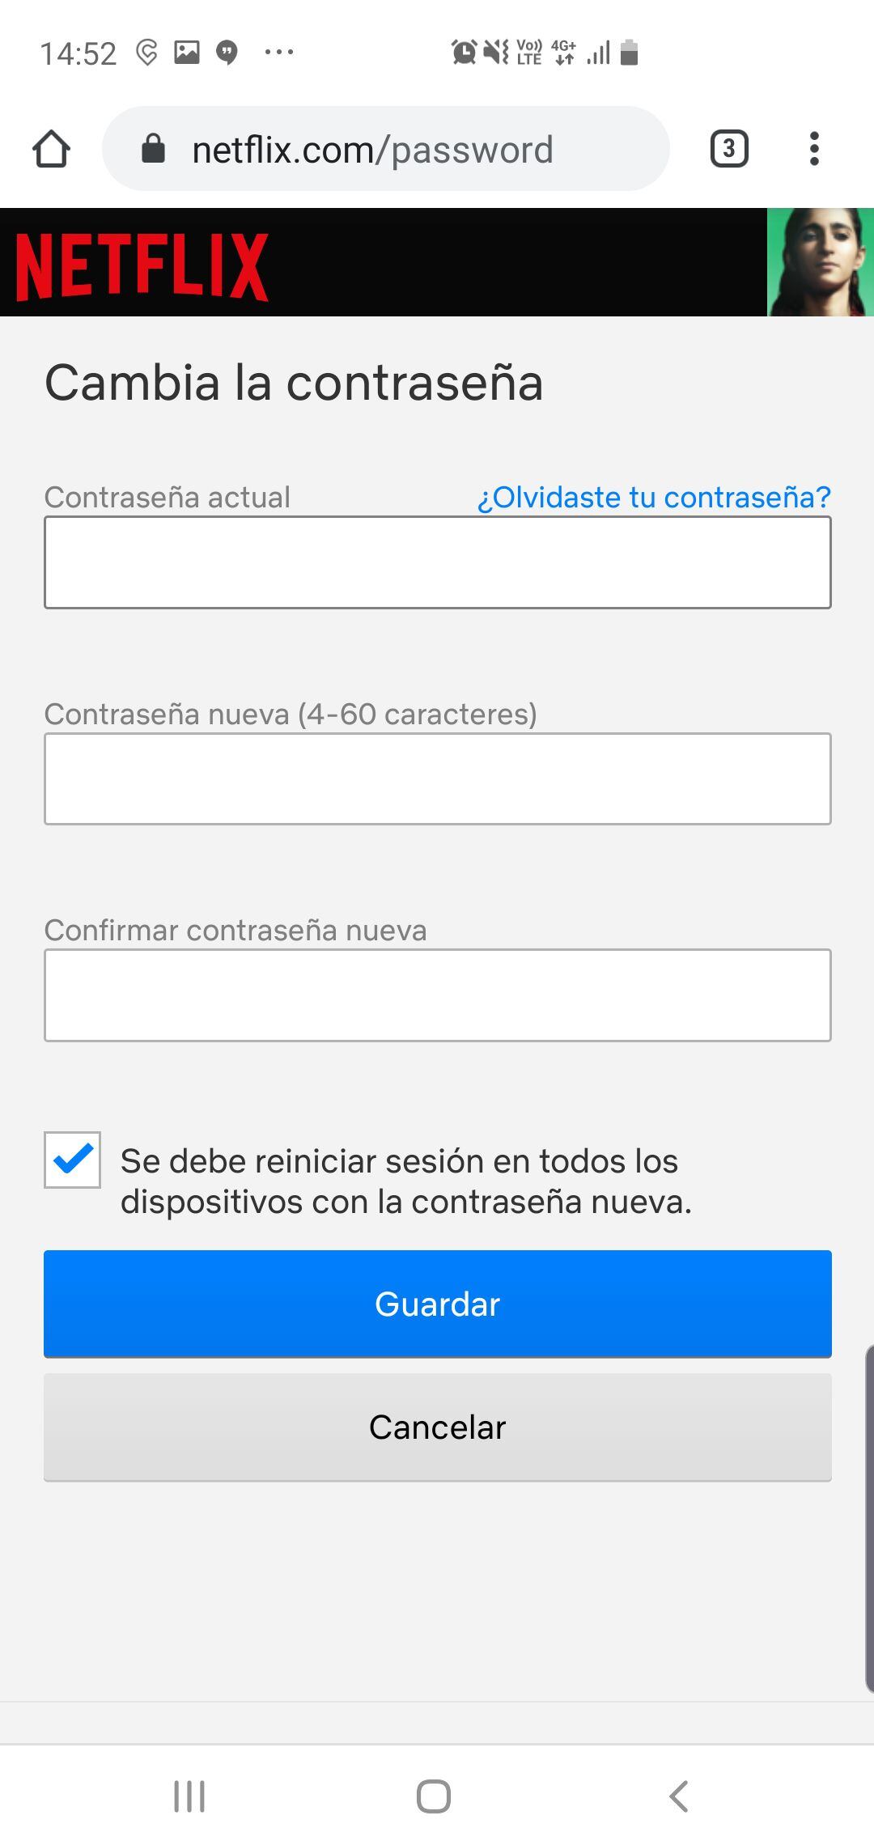Image resolution: width=874 pixels, height=1845 pixels.
Task: Tap the browser home icon
Action: click(51, 149)
